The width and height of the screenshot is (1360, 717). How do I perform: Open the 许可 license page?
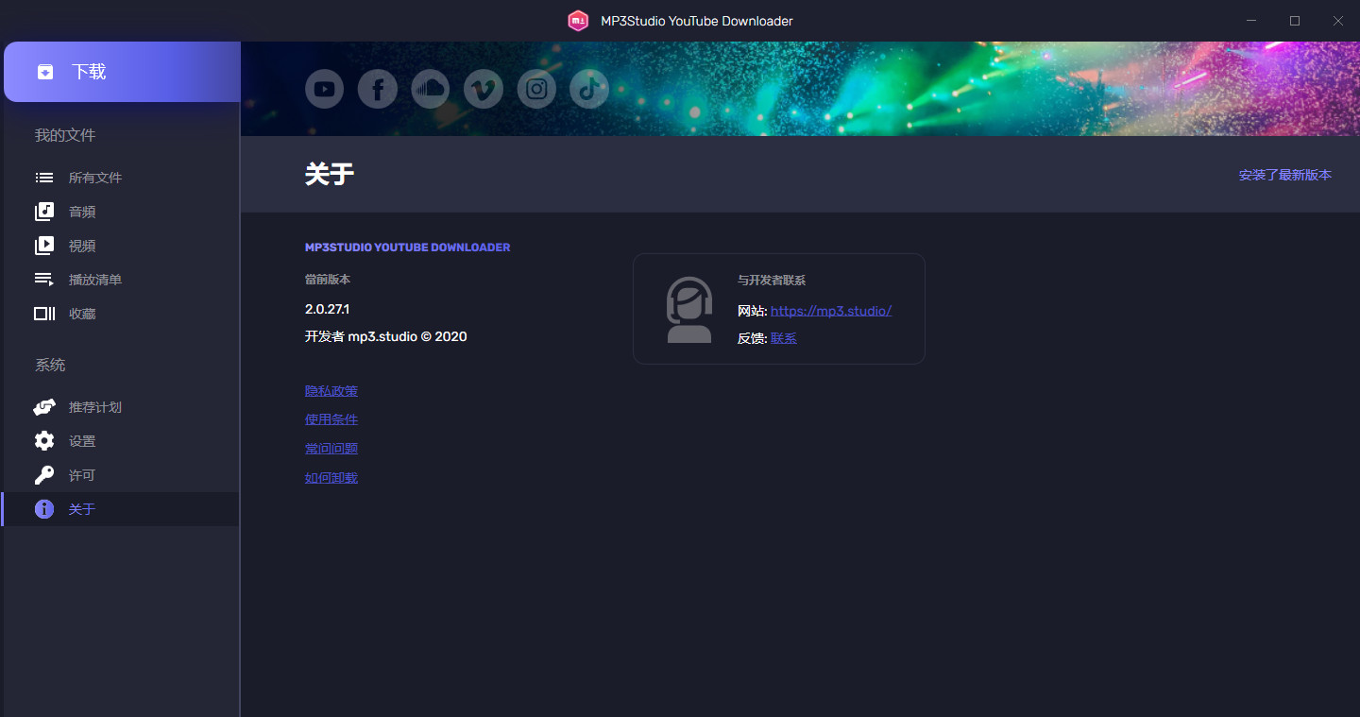coord(82,475)
